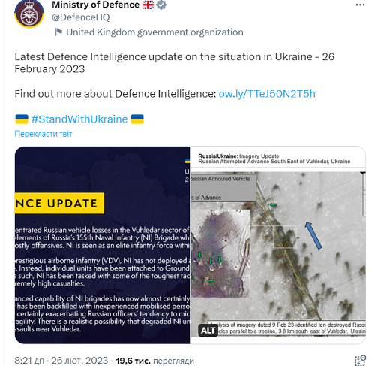The width and height of the screenshot is (375, 366).
Task: Open the ALT image description badge
Action: (x=208, y=331)
